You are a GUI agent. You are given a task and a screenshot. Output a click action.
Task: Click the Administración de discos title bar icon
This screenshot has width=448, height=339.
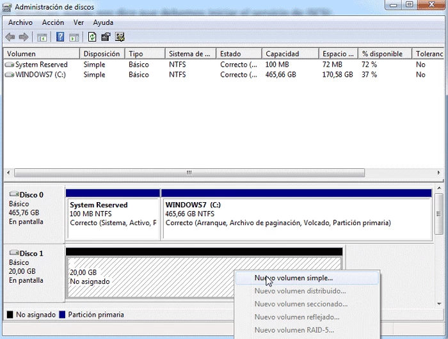pyautogui.click(x=7, y=8)
